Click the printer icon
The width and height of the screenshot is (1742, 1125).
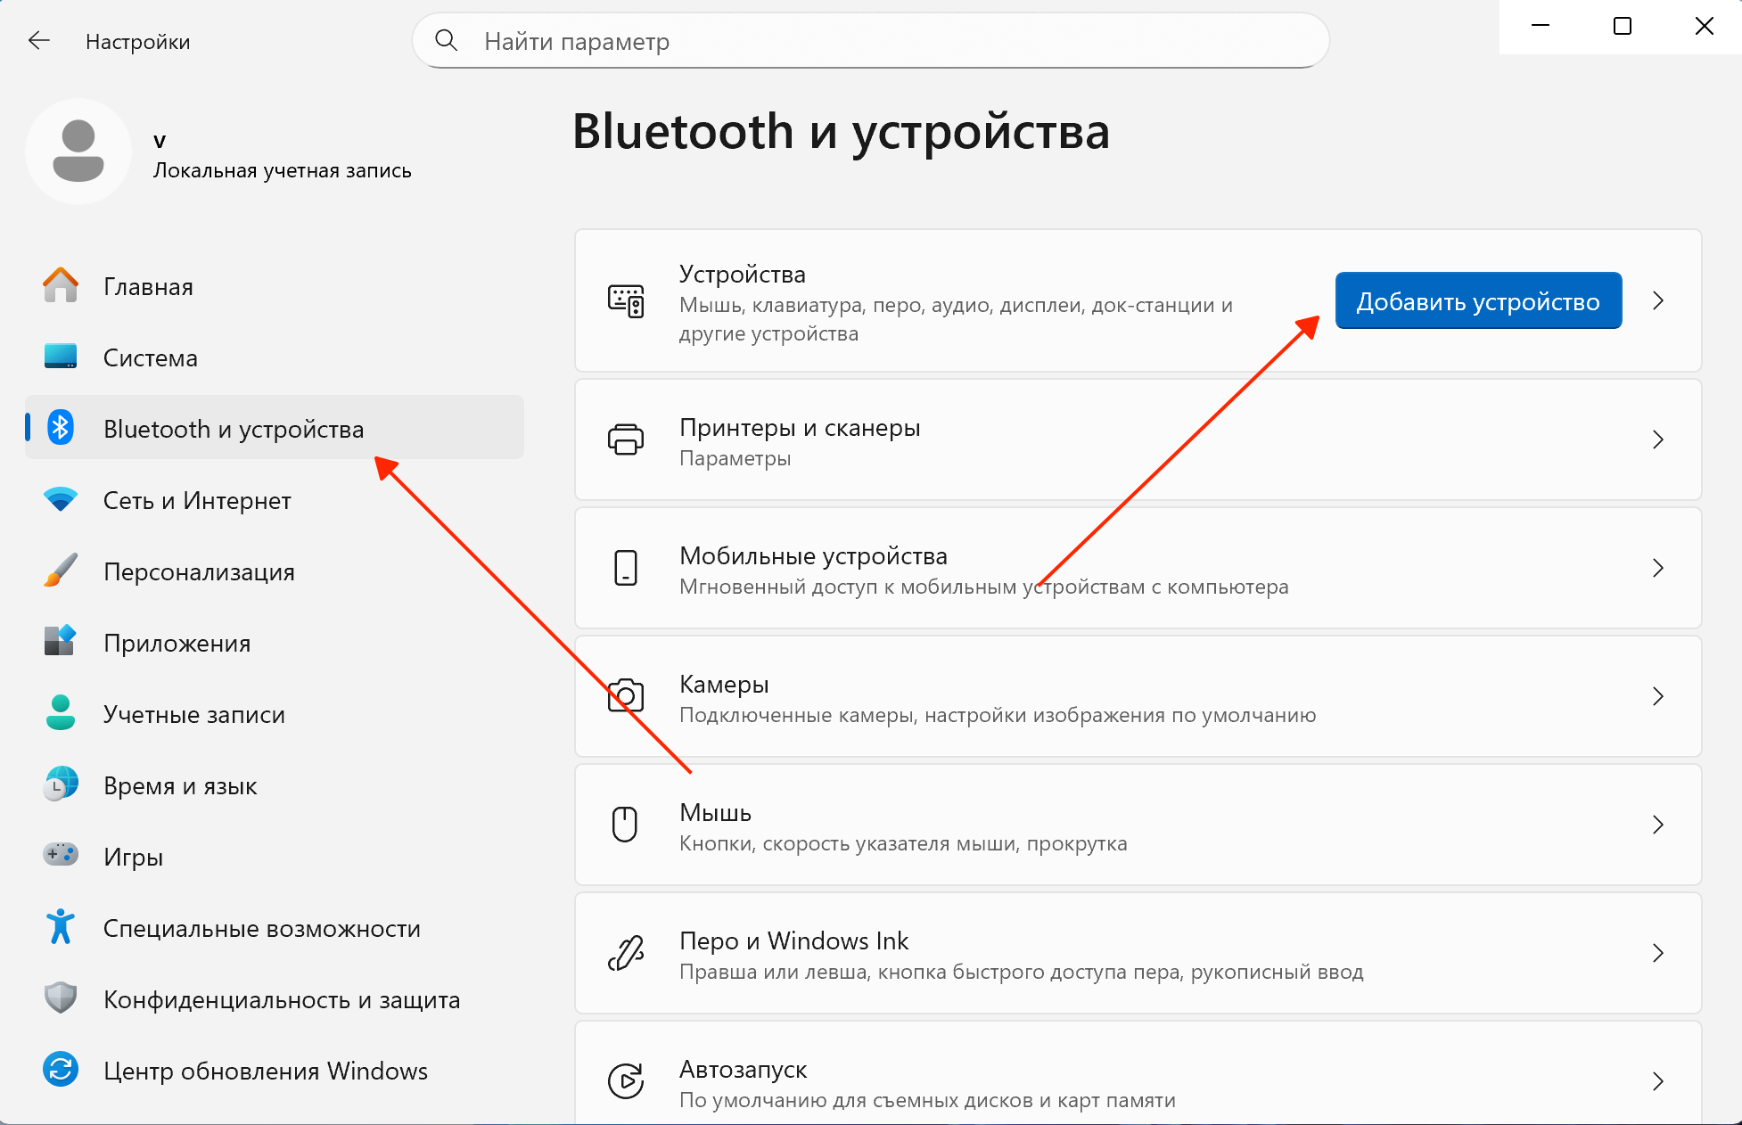pyautogui.click(x=626, y=439)
